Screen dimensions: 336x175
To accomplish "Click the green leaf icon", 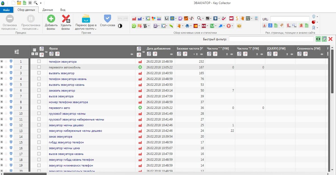I will pos(171,26).
